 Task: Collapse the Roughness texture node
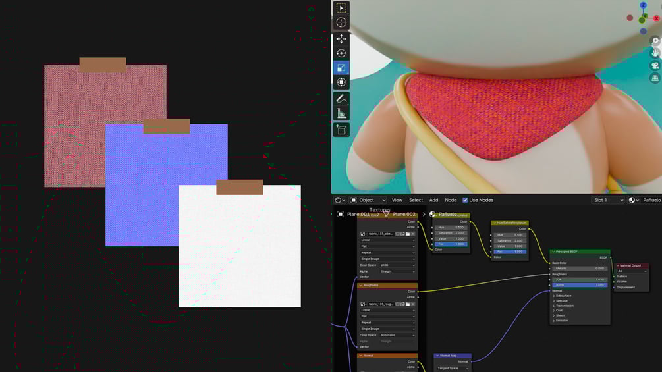pos(360,286)
